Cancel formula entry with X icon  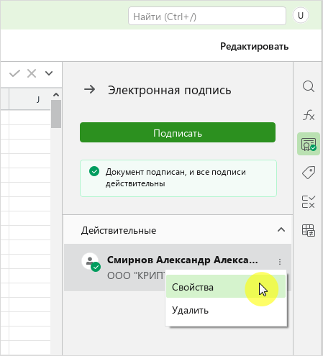pyautogui.click(x=32, y=73)
